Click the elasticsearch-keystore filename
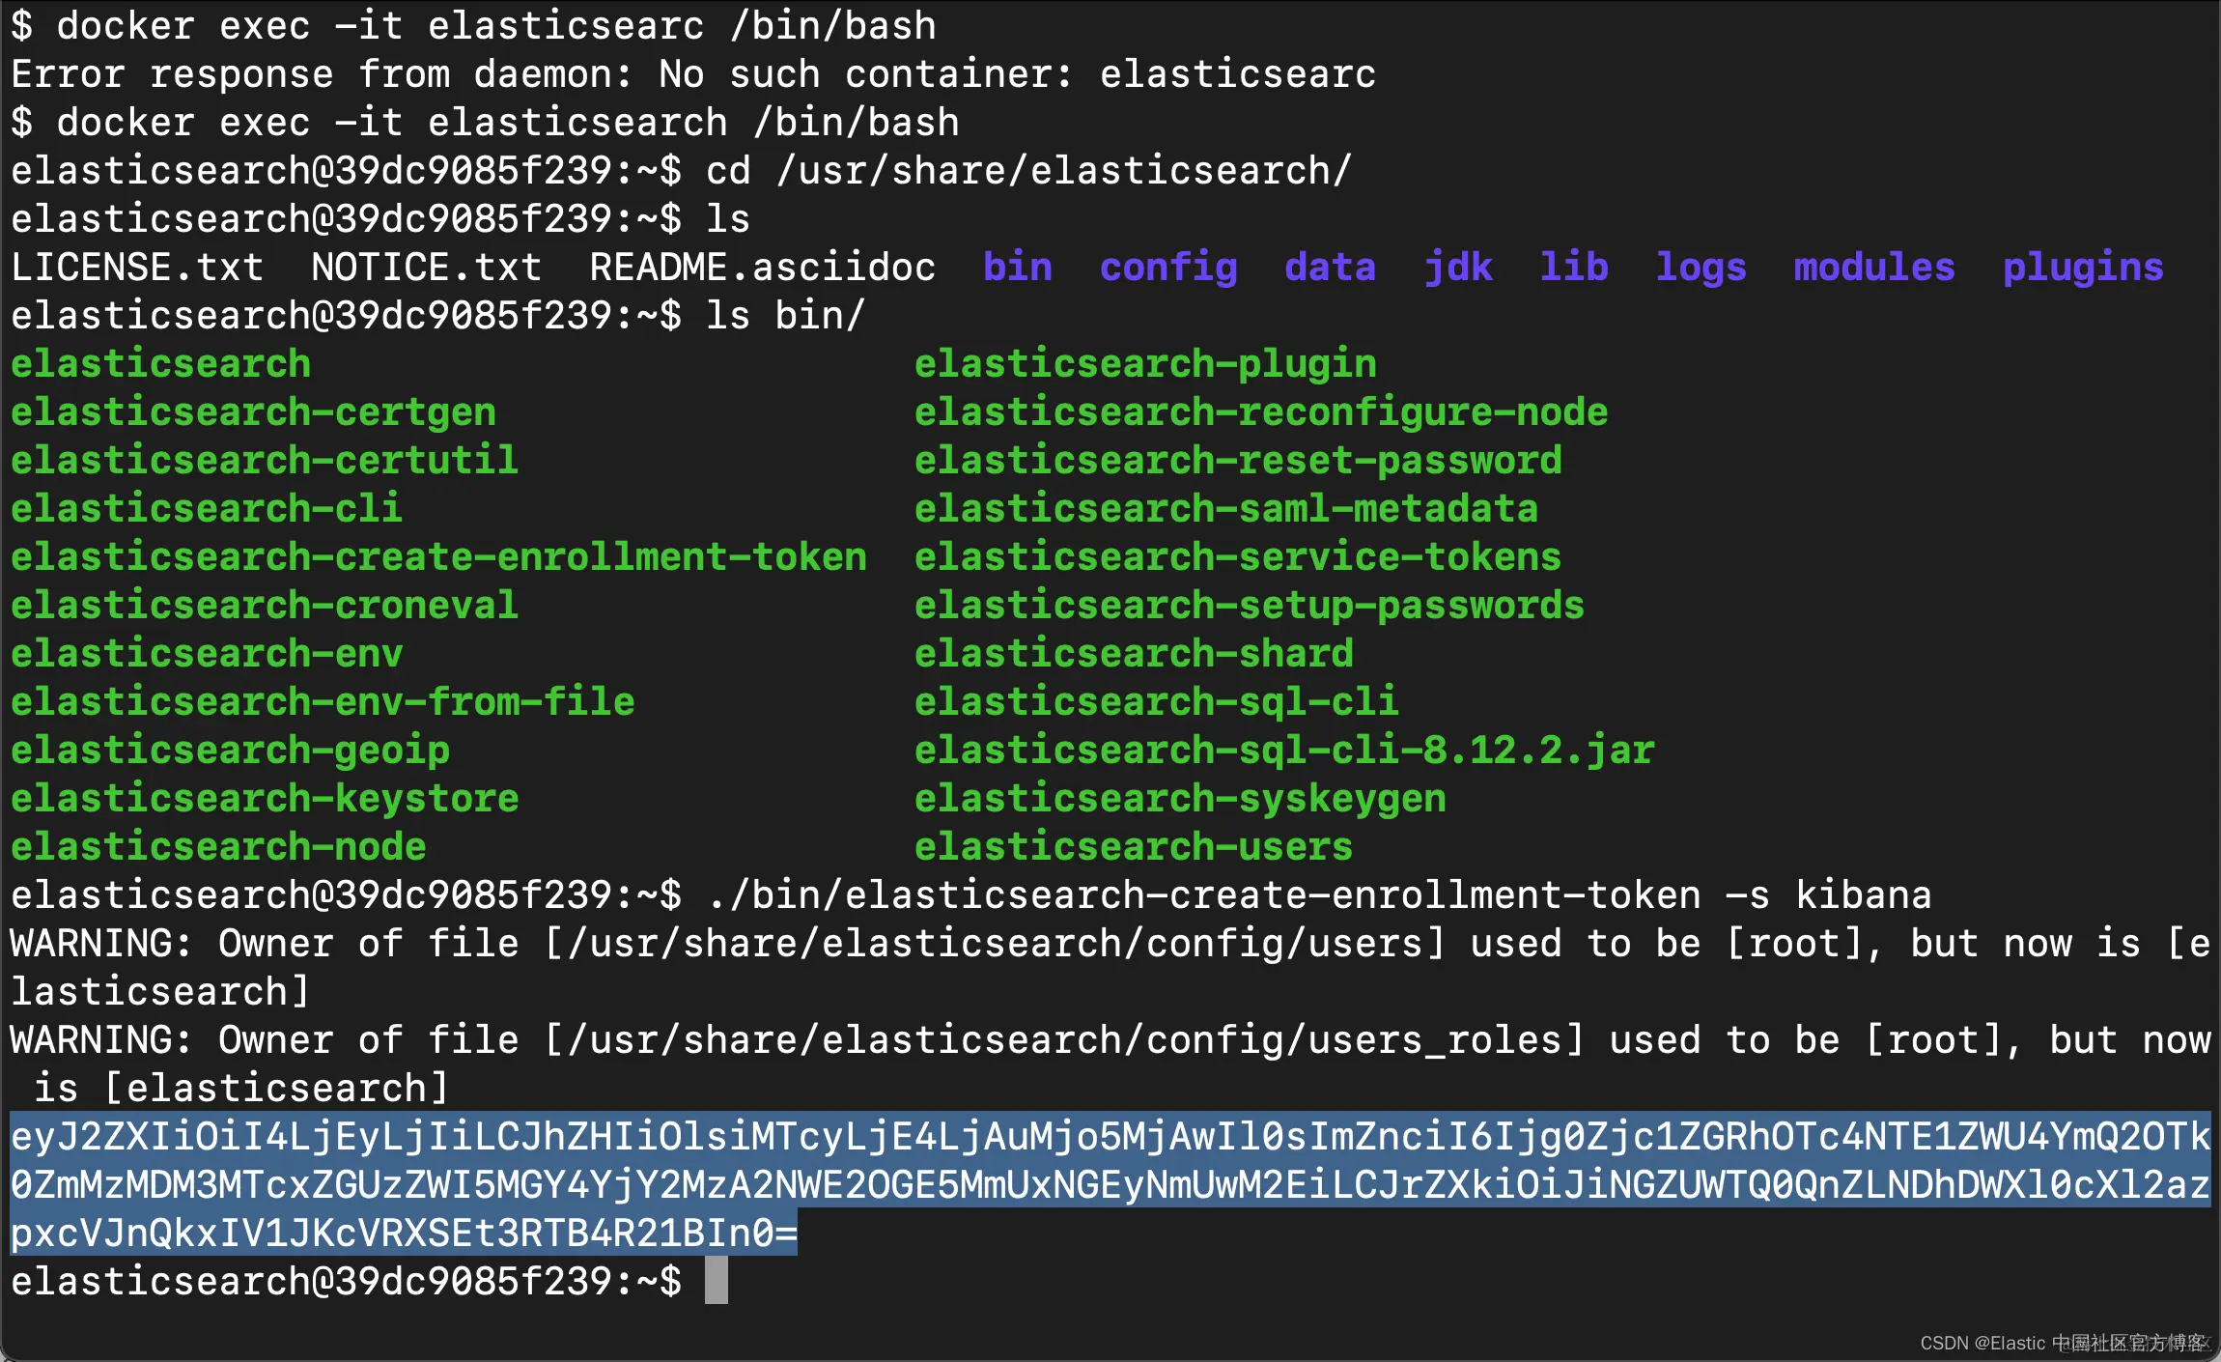Viewport: 2221px width, 1362px height. 265,799
